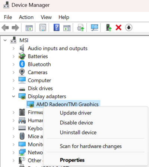Click the Batteries category icon

(22, 56)
